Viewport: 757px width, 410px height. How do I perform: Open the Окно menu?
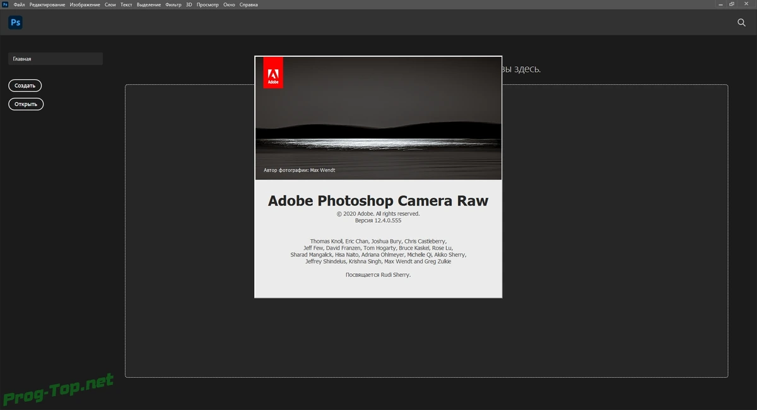coord(229,4)
